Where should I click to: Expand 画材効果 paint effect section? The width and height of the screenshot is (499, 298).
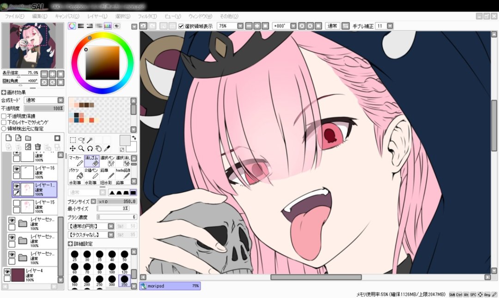point(4,93)
